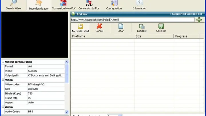Load a saved list

pyautogui.click(x=142, y=28)
